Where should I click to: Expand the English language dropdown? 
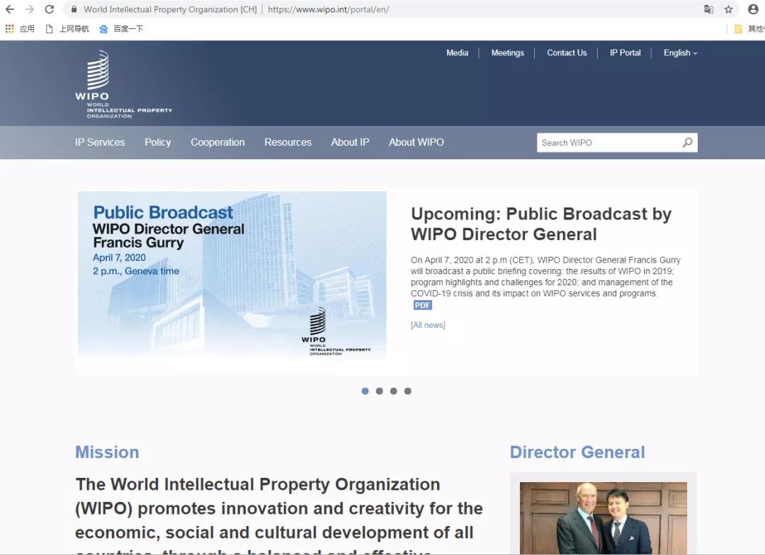pyautogui.click(x=680, y=52)
